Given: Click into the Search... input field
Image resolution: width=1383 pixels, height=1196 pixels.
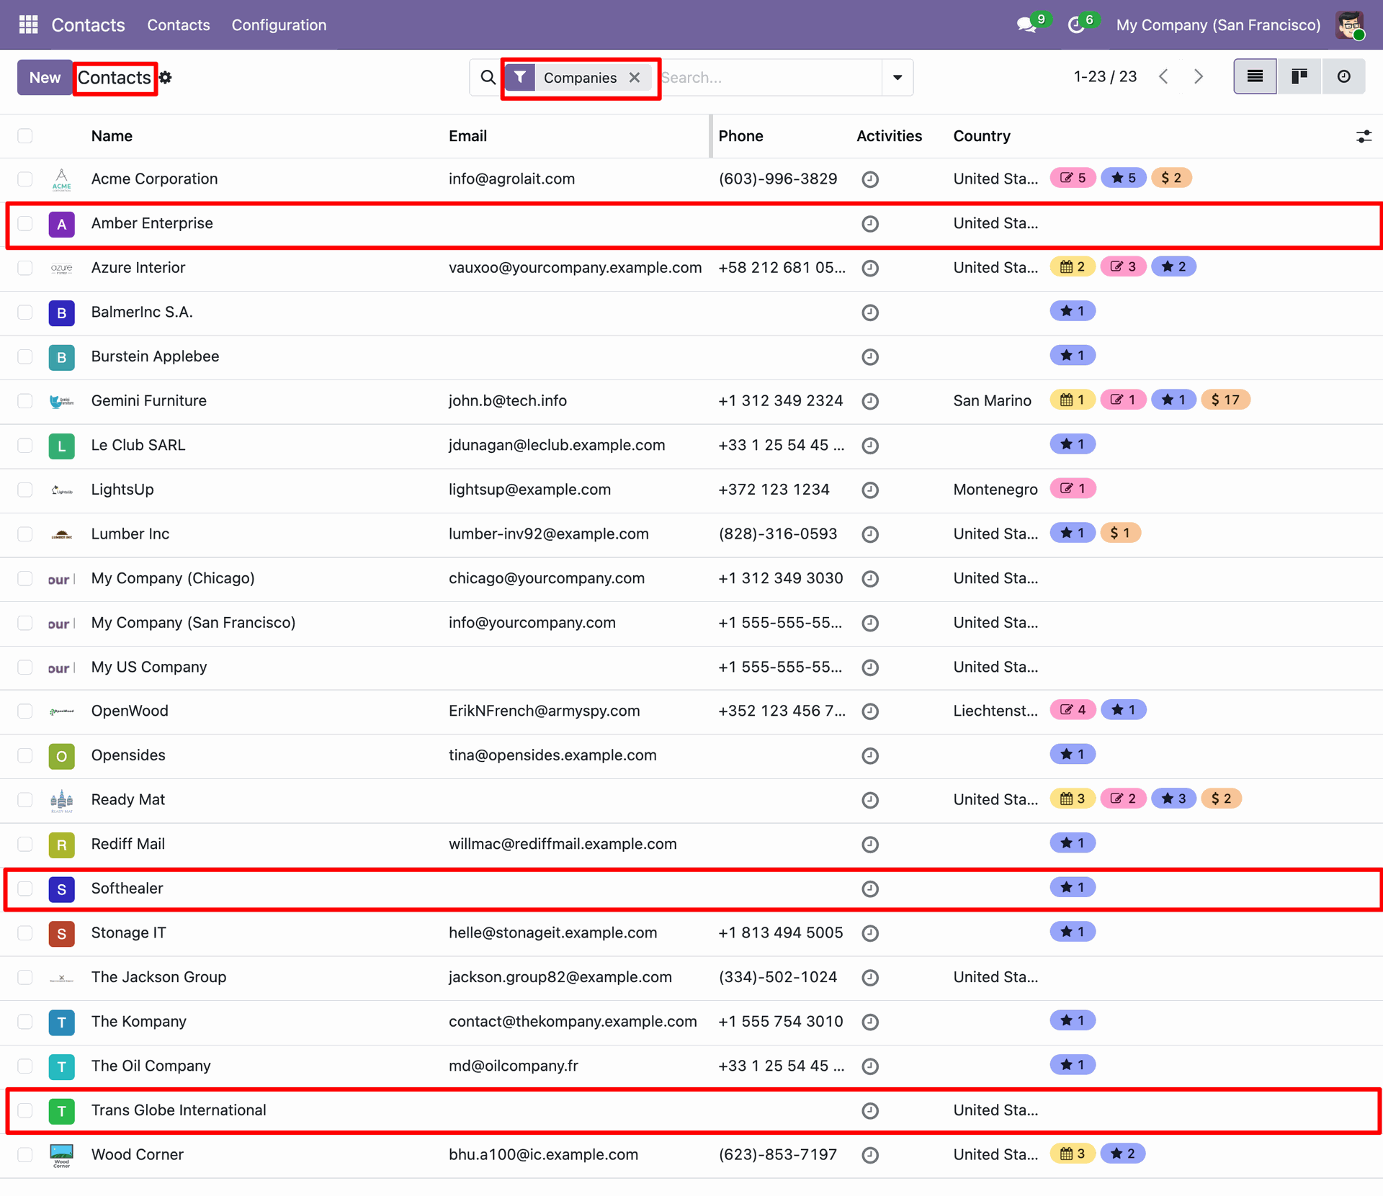Looking at the screenshot, I should click(771, 77).
